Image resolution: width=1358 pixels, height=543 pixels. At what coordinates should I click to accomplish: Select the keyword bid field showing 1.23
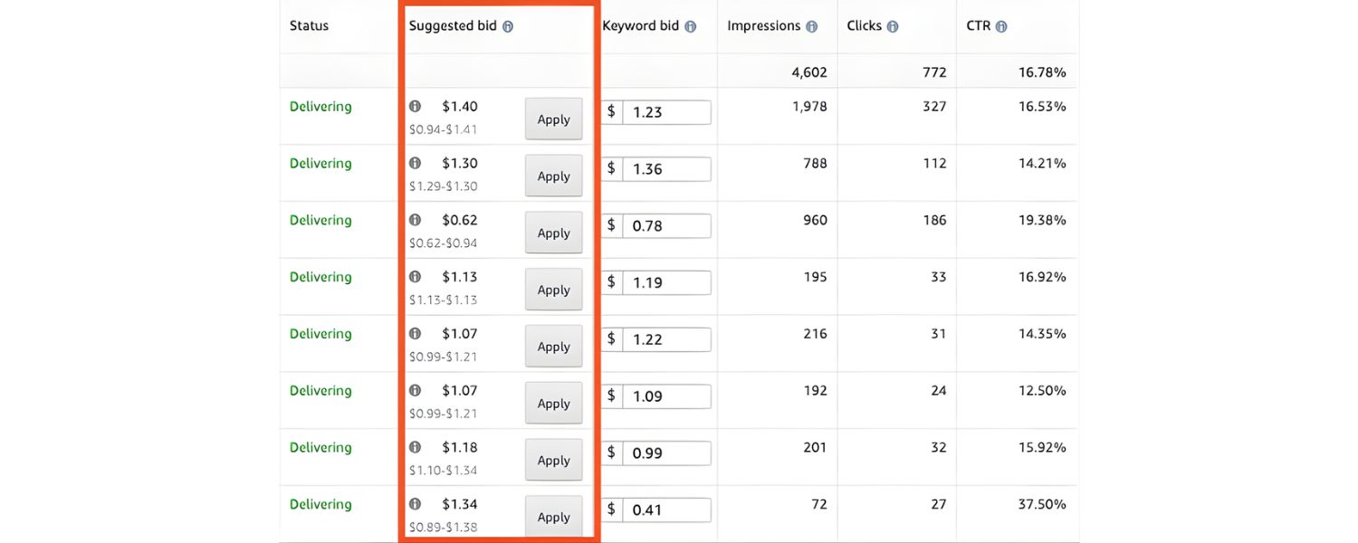pyautogui.click(x=666, y=112)
